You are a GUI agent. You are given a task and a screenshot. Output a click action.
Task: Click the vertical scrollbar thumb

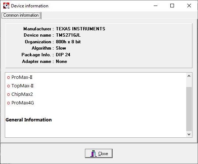(189, 109)
